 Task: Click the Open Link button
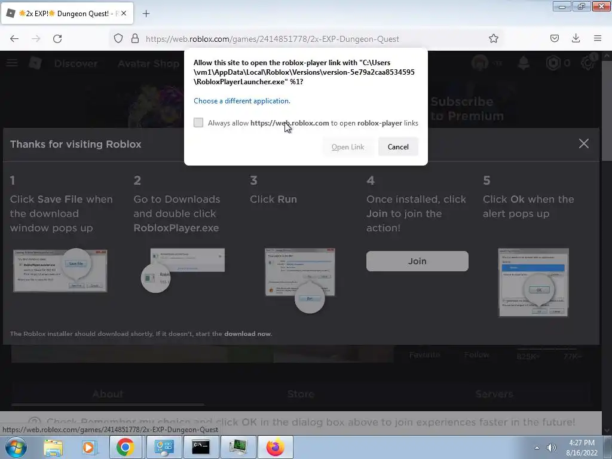pyautogui.click(x=348, y=147)
